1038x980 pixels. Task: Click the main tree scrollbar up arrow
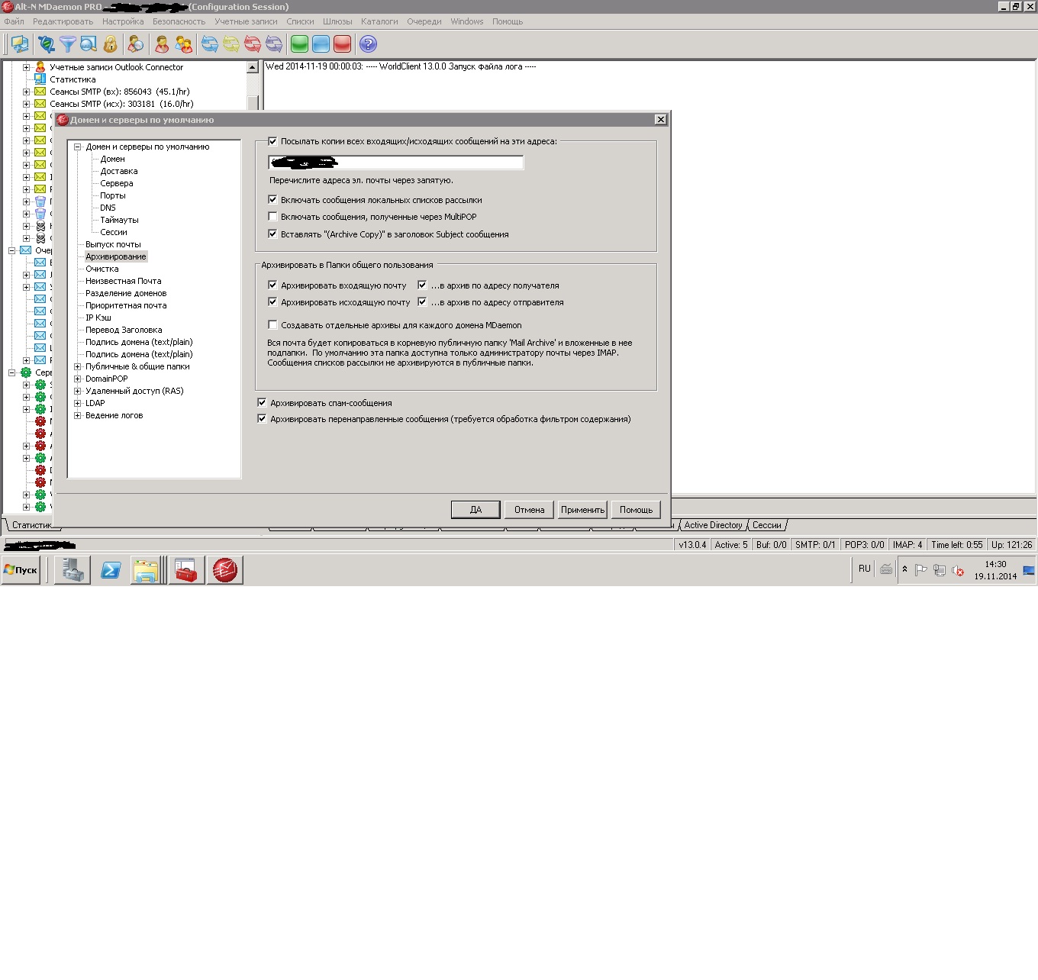click(253, 68)
